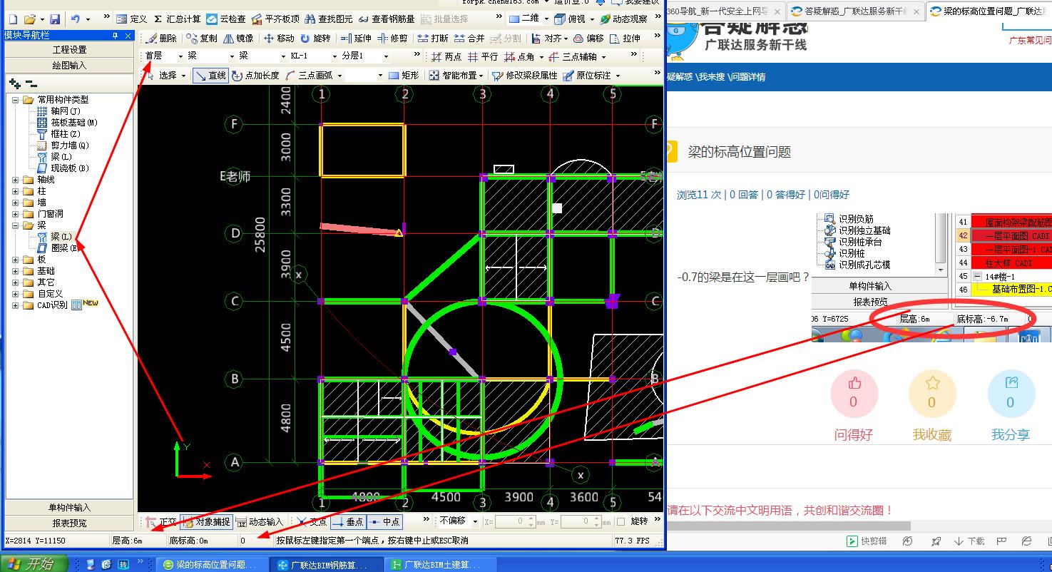This screenshot has width=1052, height=572.
Task: Click 拉伸 stretch tool
Action: pos(625,39)
